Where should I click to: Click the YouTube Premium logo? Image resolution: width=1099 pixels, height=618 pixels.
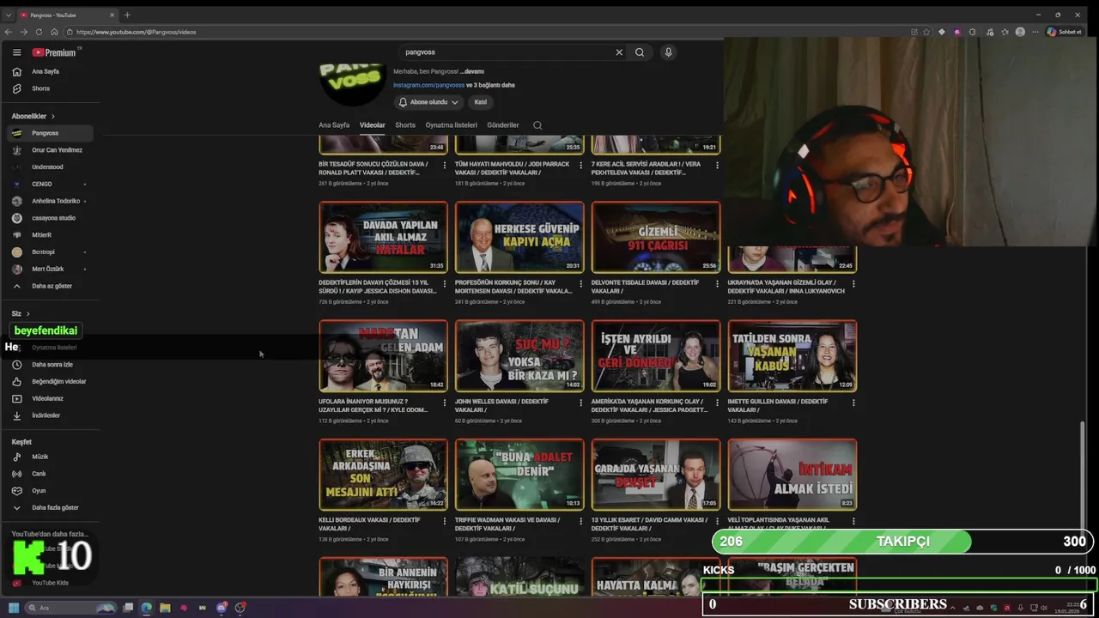point(56,52)
